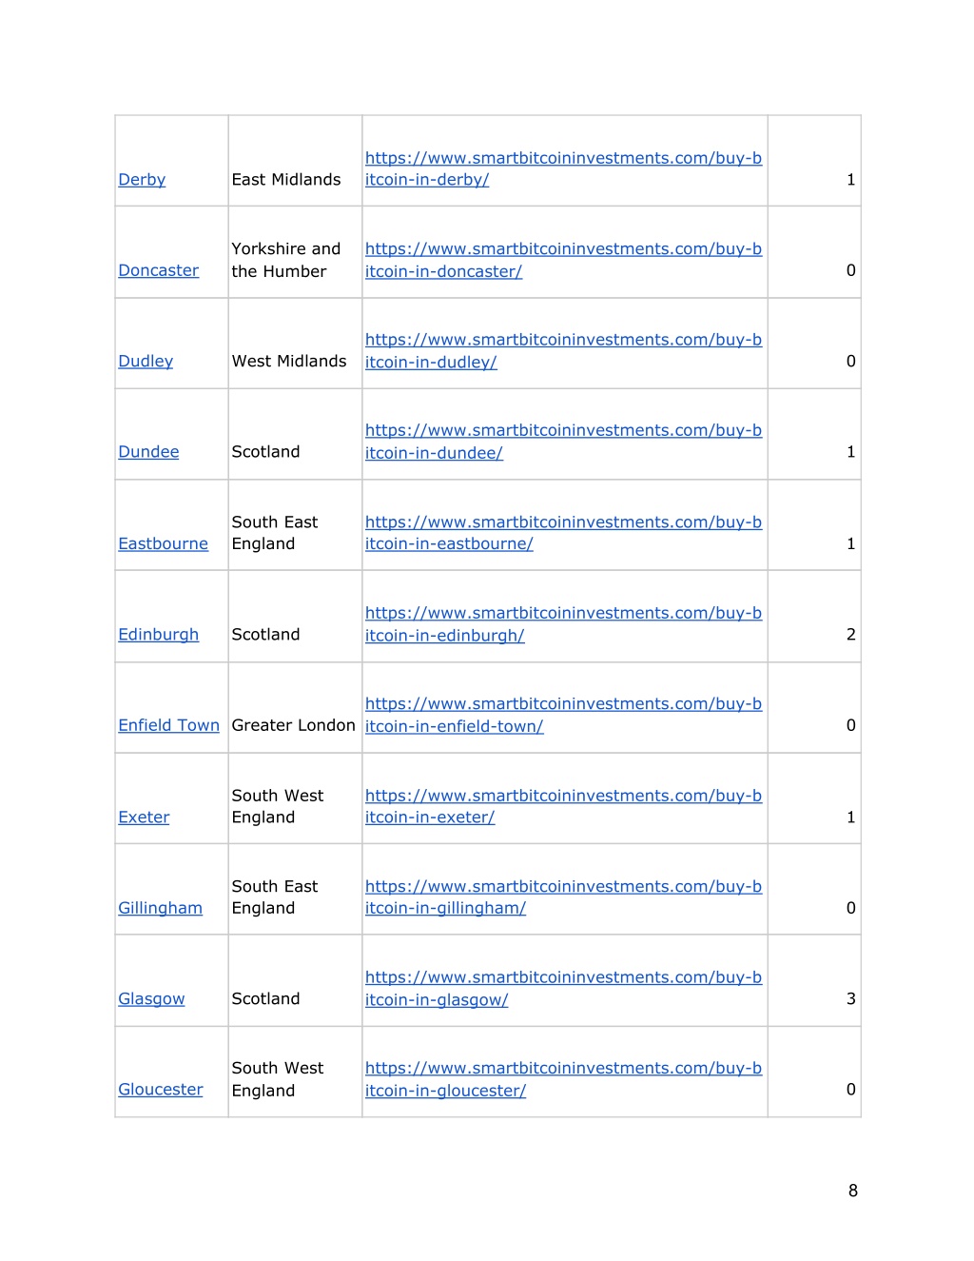Open the Glasgow city link
This screenshot has width=974, height=1261.
[151, 999]
